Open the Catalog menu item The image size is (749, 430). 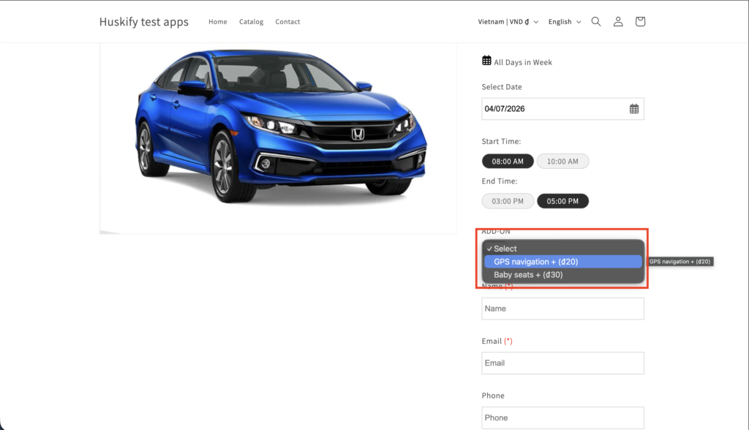(251, 22)
